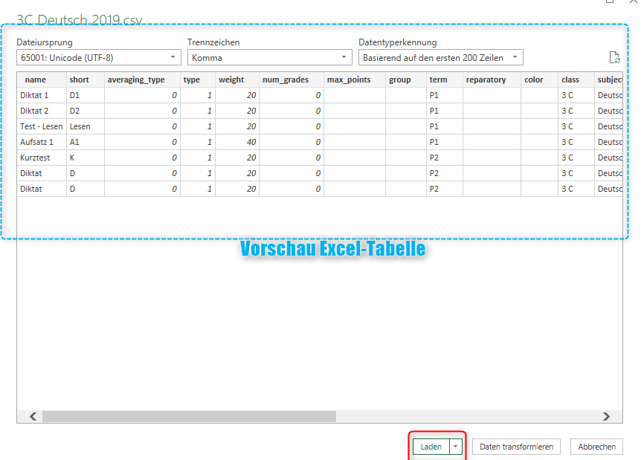Expand the Laden split-button arrow

pos(455,447)
